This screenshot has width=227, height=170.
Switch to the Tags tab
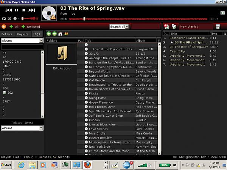click(x=36, y=34)
